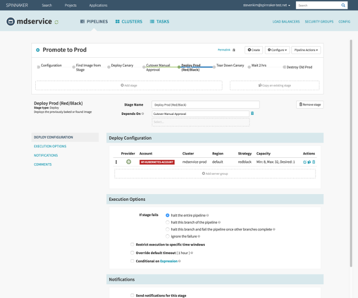Copy the mdservice-prod server group
The height and width of the screenshot is (298, 358).
[309, 162]
